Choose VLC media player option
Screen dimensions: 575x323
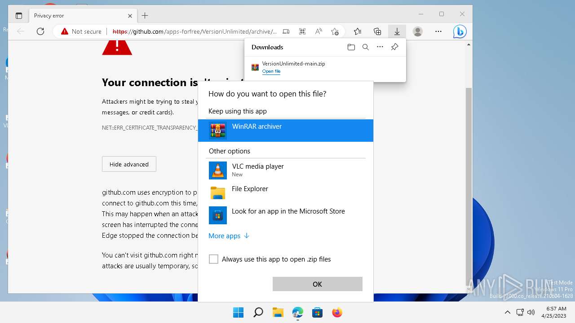coord(286,170)
